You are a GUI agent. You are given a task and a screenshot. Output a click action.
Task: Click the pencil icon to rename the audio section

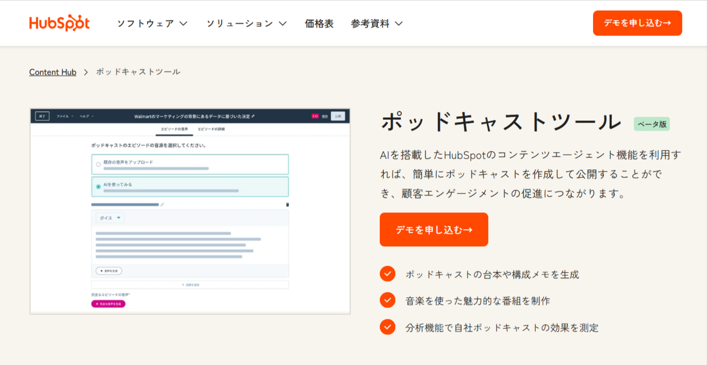162,205
